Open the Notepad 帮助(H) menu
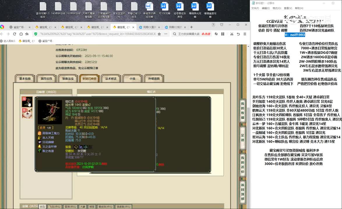The height and width of the screenshot is (209, 342). point(299,8)
